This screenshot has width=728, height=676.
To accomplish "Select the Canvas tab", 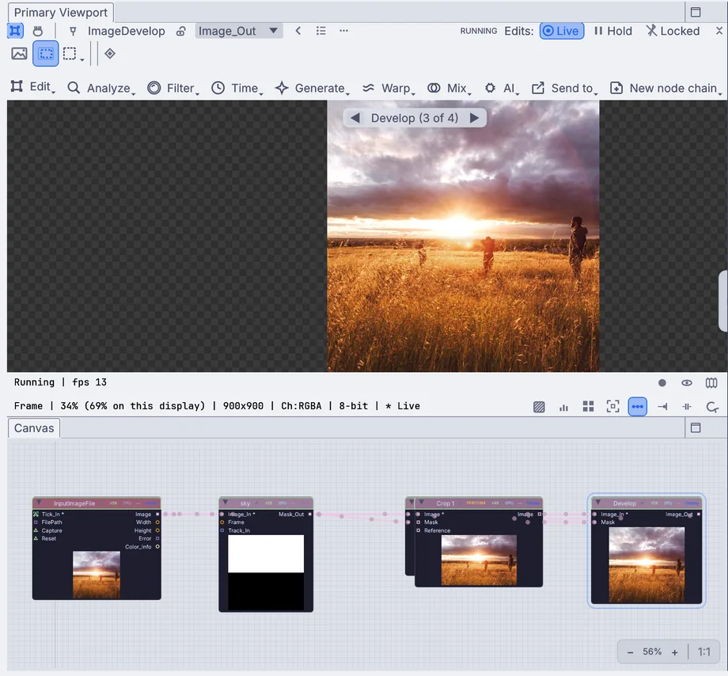I will [x=34, y=428].
